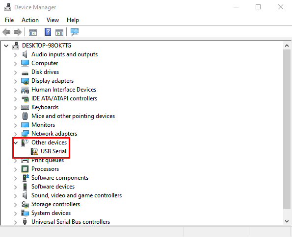Click the Help question-mark toolbar icon
The image size is (292, 237).
pos(48,32)
